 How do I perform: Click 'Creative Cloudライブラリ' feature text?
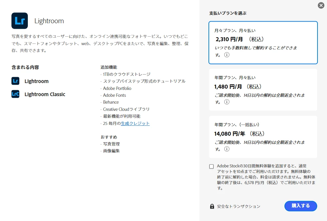126,109
